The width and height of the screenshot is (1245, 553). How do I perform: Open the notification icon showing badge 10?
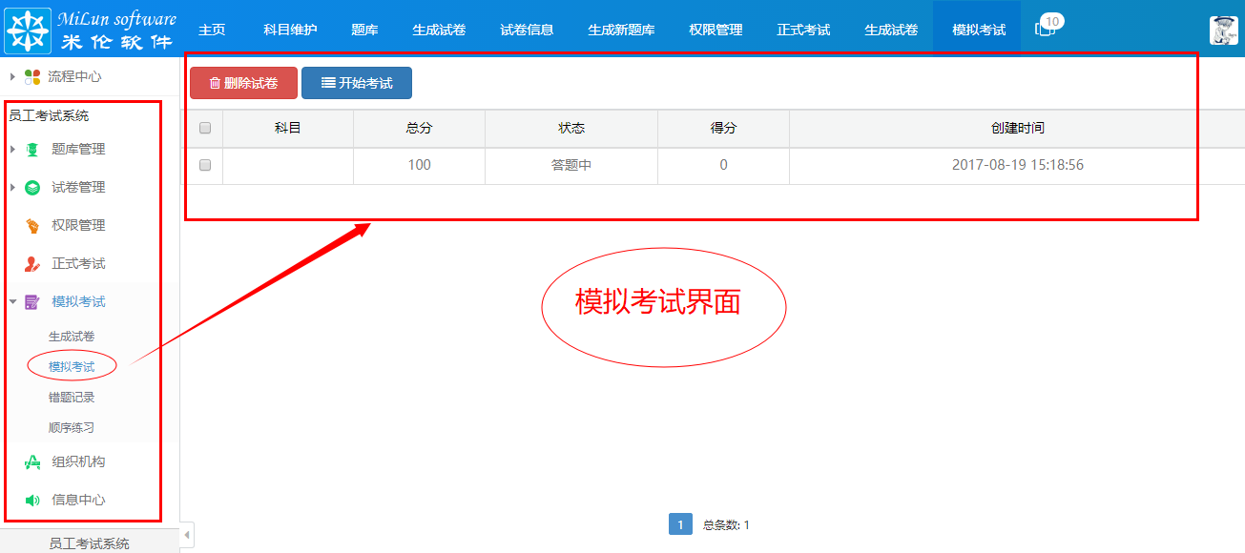(x=1044, y=28)
